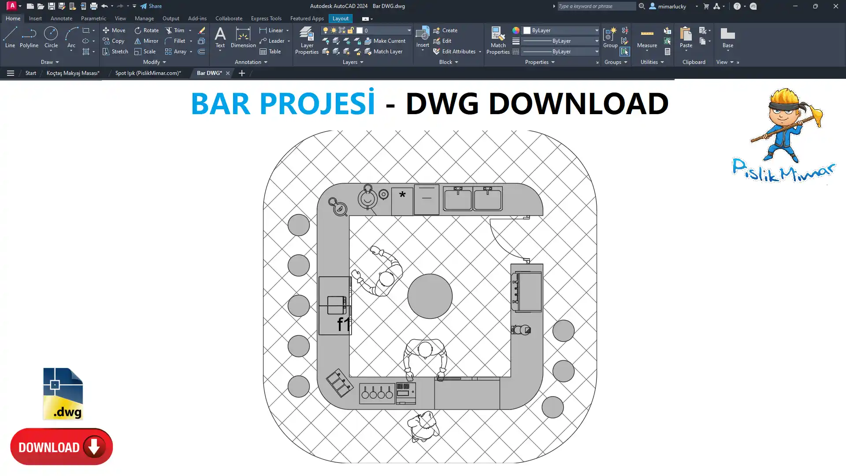The width and height of the screenshot is (846, 476).
Task: Open Spot Işık drawing tab
Action: coord(148,73)
